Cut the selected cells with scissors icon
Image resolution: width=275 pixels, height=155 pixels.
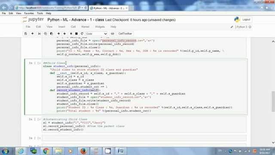click(x=39, y=34)
